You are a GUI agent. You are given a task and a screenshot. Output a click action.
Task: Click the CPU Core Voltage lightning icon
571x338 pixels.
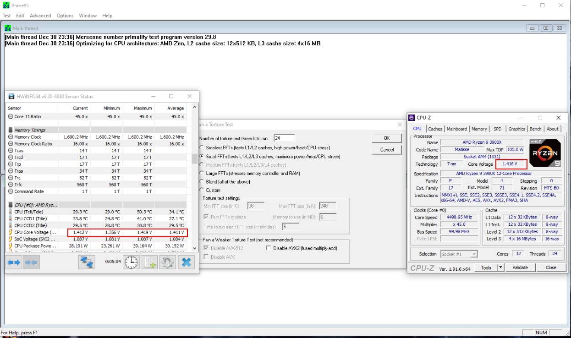(11, 232)
